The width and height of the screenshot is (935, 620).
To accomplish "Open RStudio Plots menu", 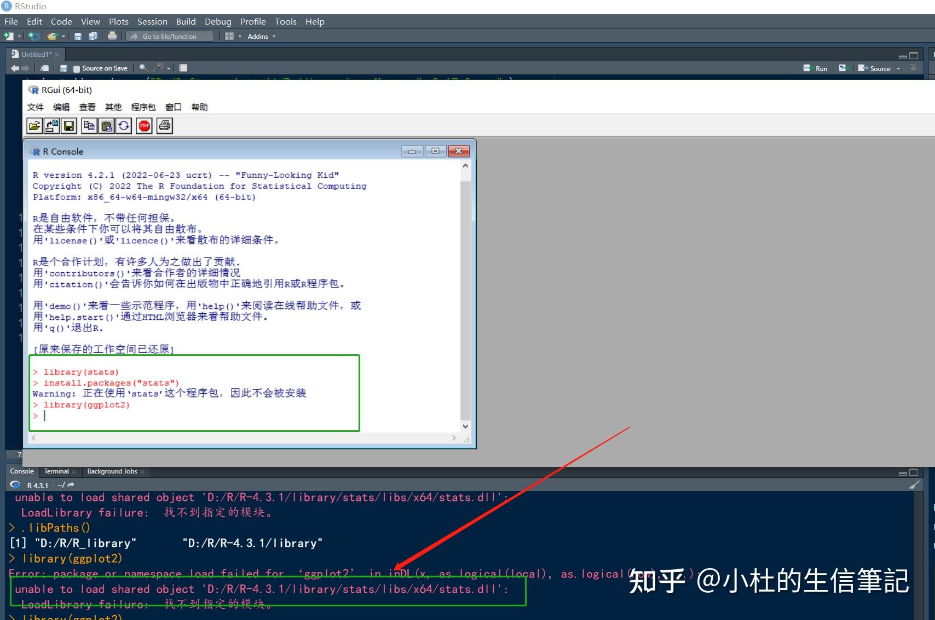I will point(118,21).
